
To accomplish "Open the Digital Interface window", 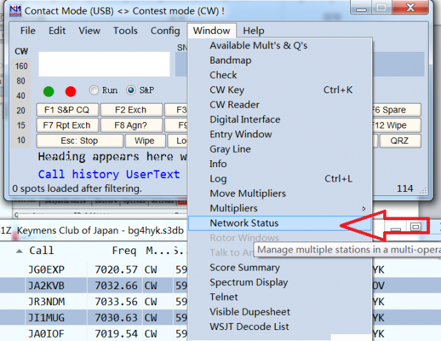I will (280, 119).
